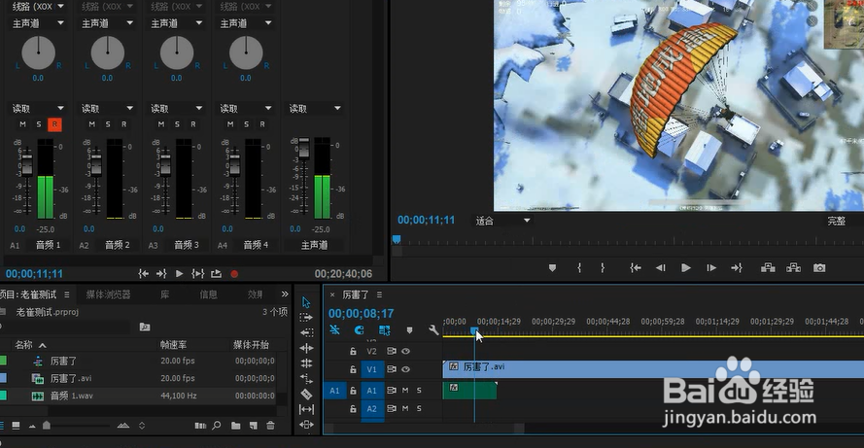Viewport: 864px width, 448px height.
Task: Switch to 库 tab
Action: 165,294
